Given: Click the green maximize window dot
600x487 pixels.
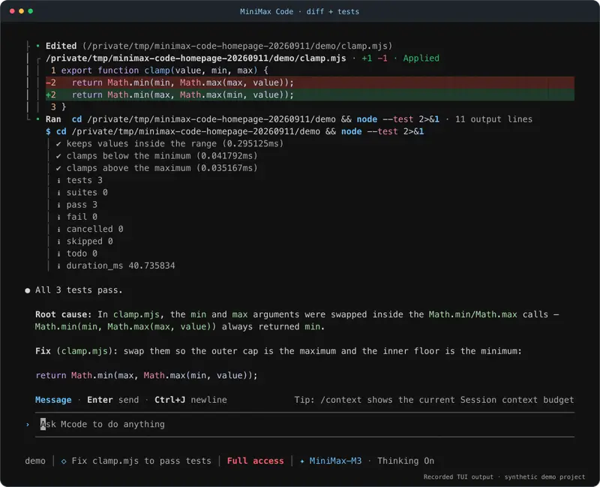Looking at the screenshot, I should pos(31,11).
